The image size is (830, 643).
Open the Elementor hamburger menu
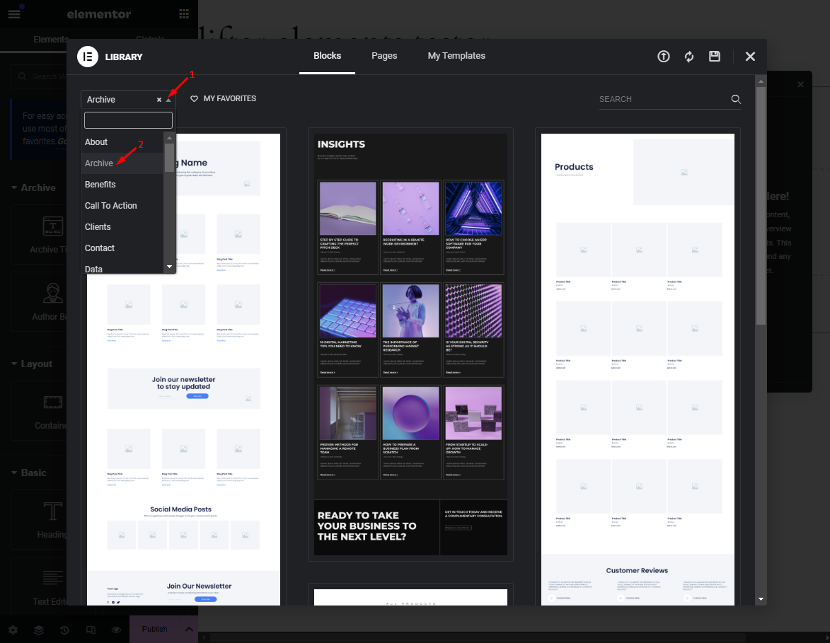click(x=14, y=13)
